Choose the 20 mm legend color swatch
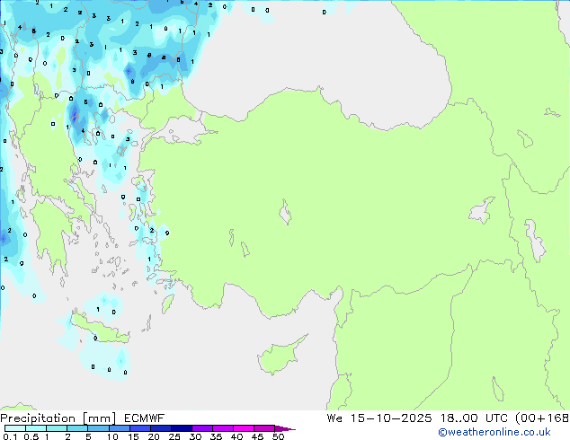This screenshot has height=440, width=570. click(x=160, y=428)
